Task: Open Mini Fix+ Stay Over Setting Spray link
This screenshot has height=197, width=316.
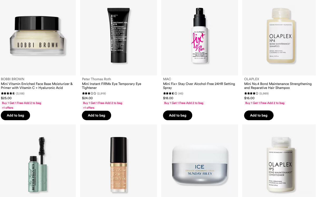Action: [x=199, y=86]
